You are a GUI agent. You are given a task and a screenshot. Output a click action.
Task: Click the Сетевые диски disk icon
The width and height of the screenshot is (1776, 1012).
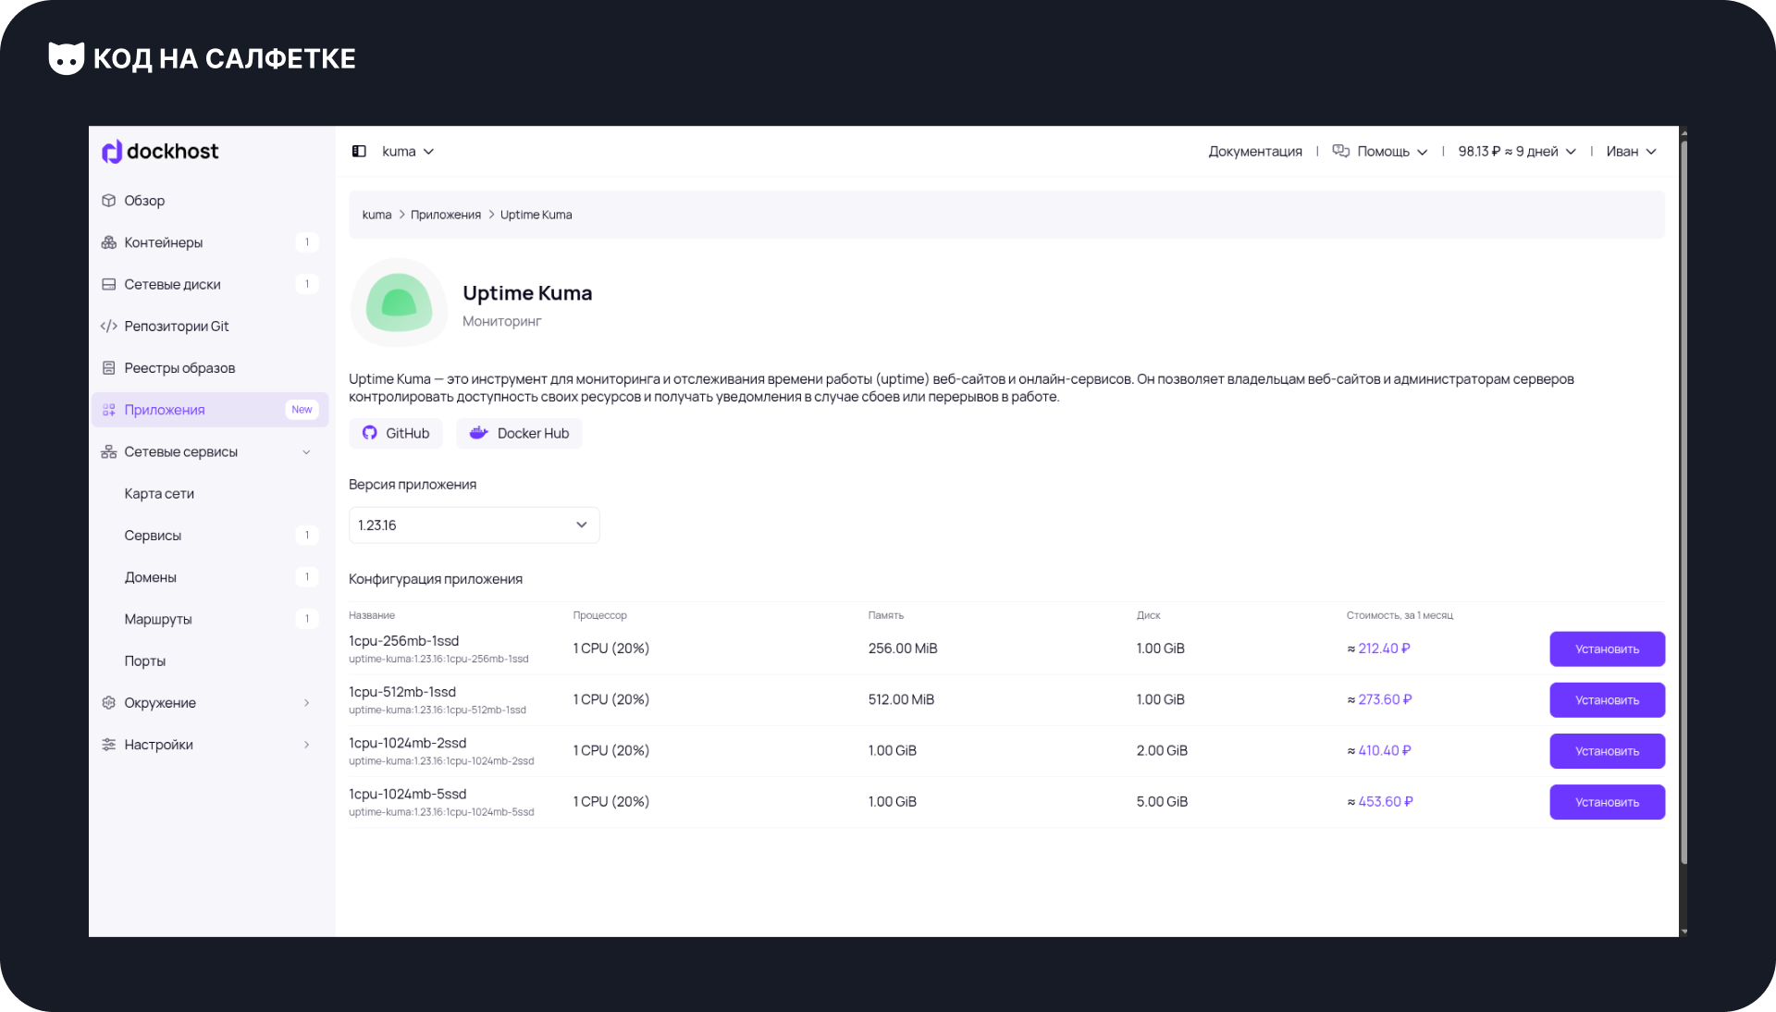108,284
